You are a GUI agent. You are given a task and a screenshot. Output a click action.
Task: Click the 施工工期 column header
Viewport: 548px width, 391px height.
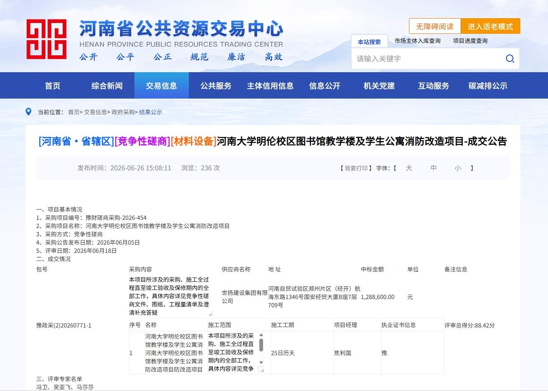click(282, 325)
